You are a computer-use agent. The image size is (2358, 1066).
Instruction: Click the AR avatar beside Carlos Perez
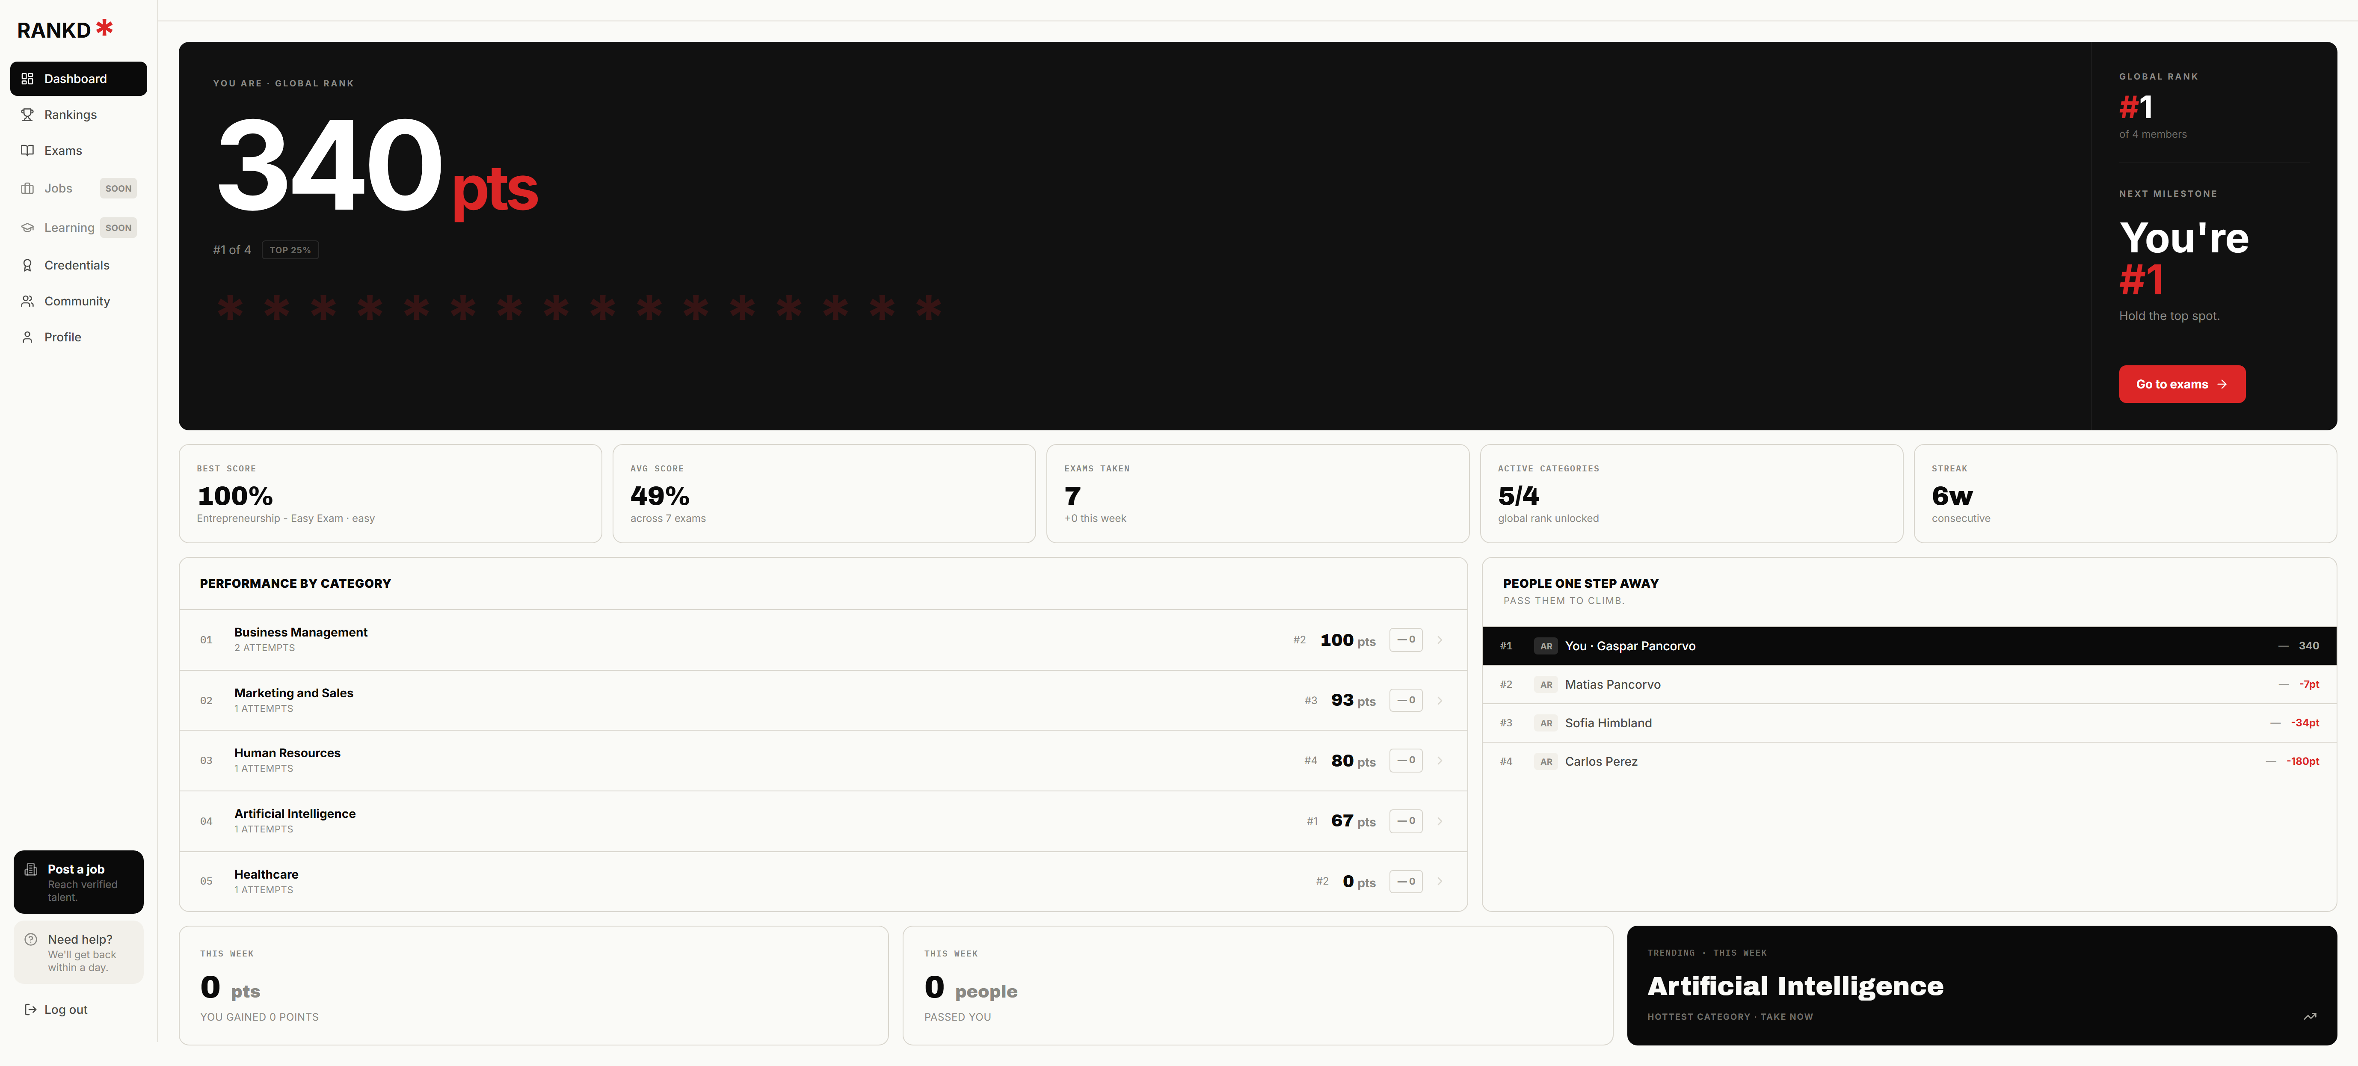click(x=1546, y=761)
